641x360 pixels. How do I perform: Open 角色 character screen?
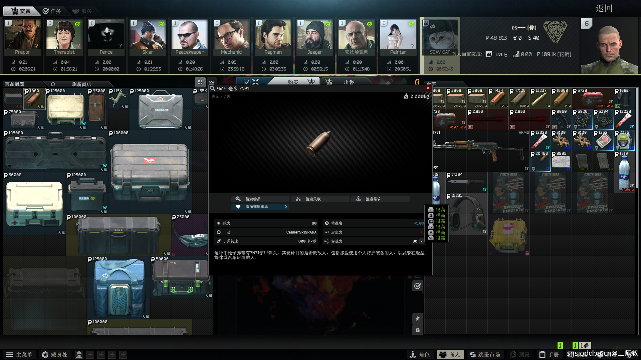(420, 355)
